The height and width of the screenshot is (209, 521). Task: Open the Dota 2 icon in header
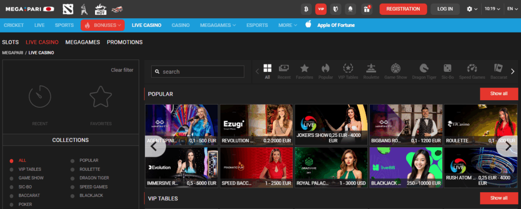[68, 9]
